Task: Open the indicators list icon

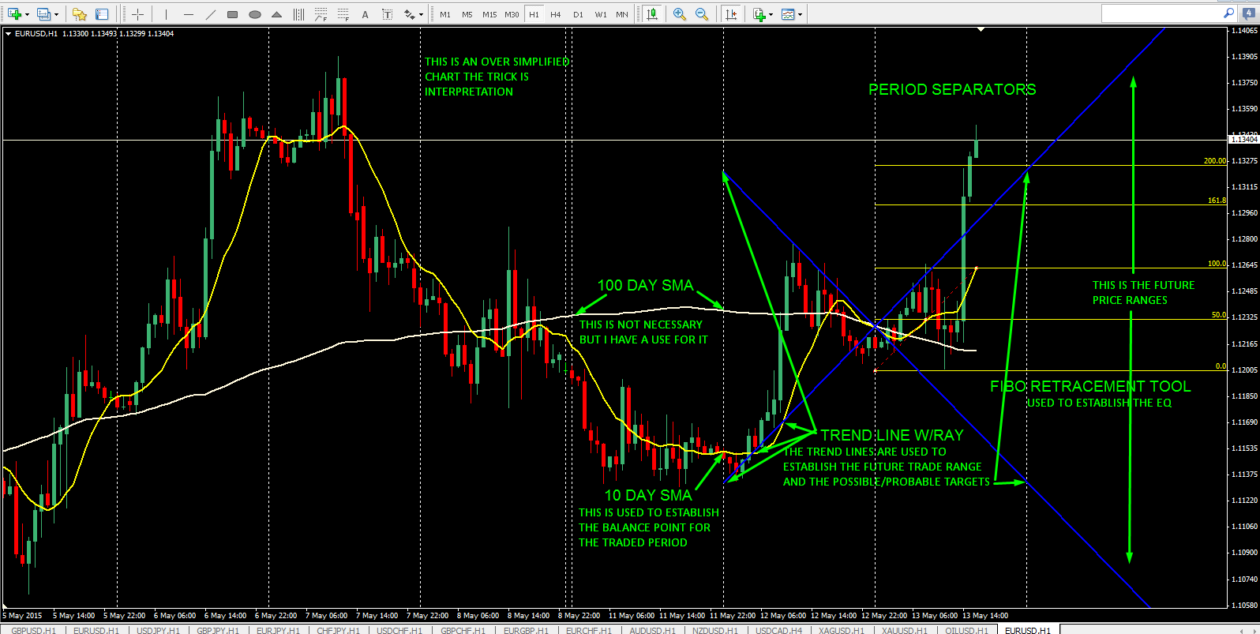Action: (759, 14)
